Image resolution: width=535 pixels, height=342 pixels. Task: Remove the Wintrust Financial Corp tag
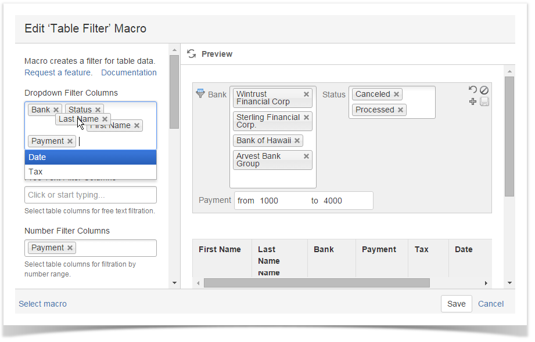tap(306, 94)
